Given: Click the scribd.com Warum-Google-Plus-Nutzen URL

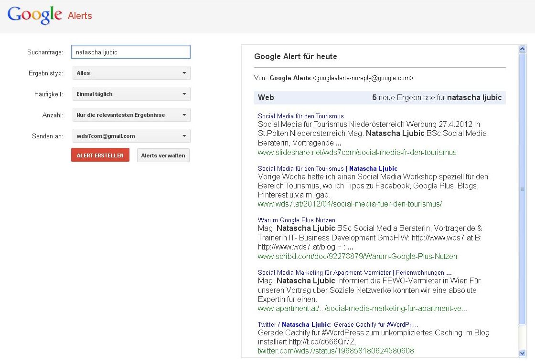Looking at the screenshot, I should [357, 257].
